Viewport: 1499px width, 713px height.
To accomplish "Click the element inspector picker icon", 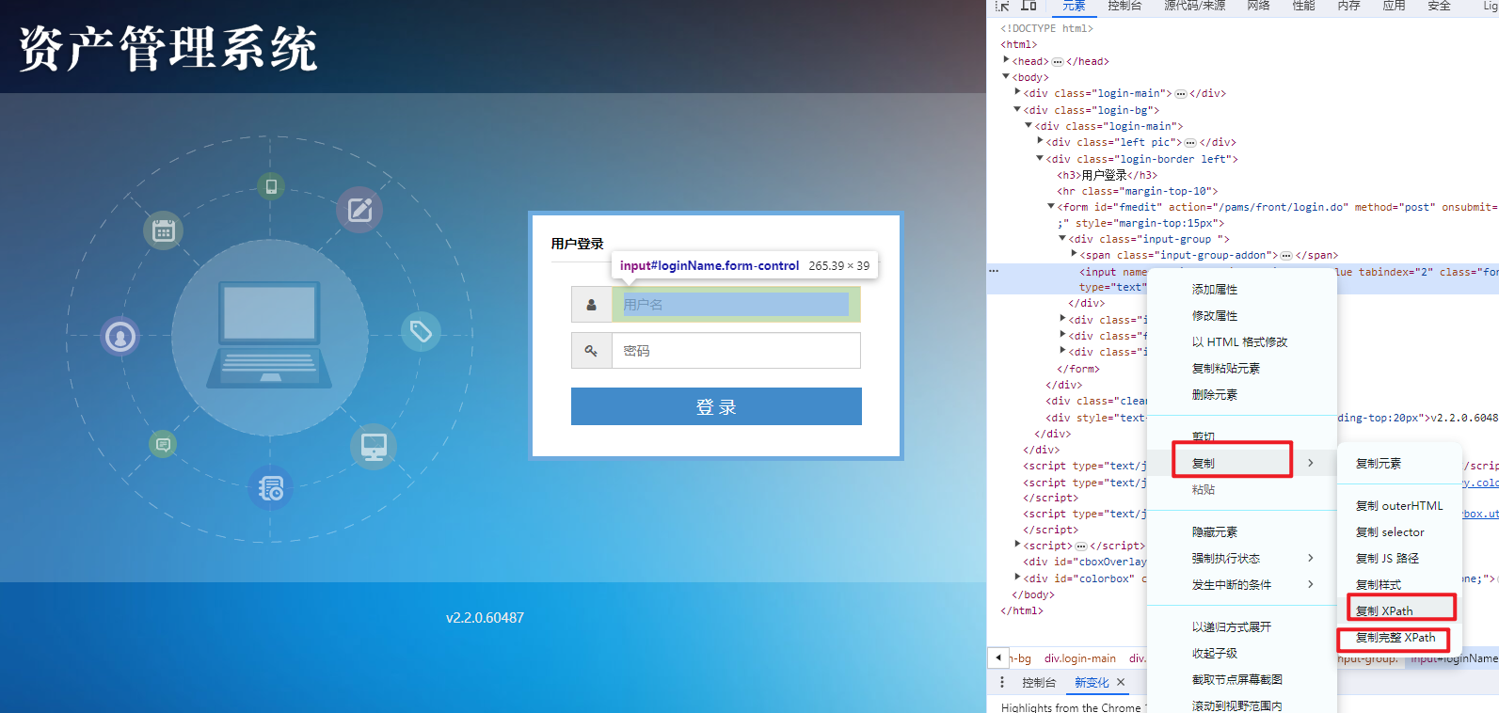I will coord(1002,5).
